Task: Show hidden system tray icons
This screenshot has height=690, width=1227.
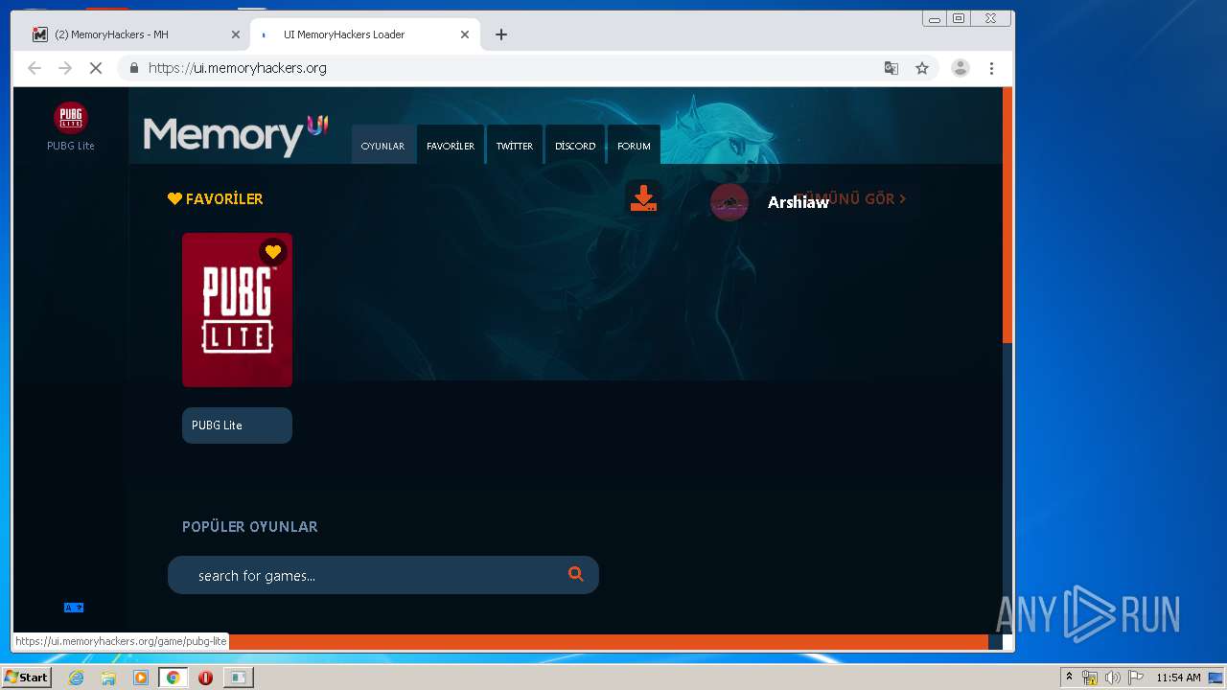Action: click(x=1069, y=678)
